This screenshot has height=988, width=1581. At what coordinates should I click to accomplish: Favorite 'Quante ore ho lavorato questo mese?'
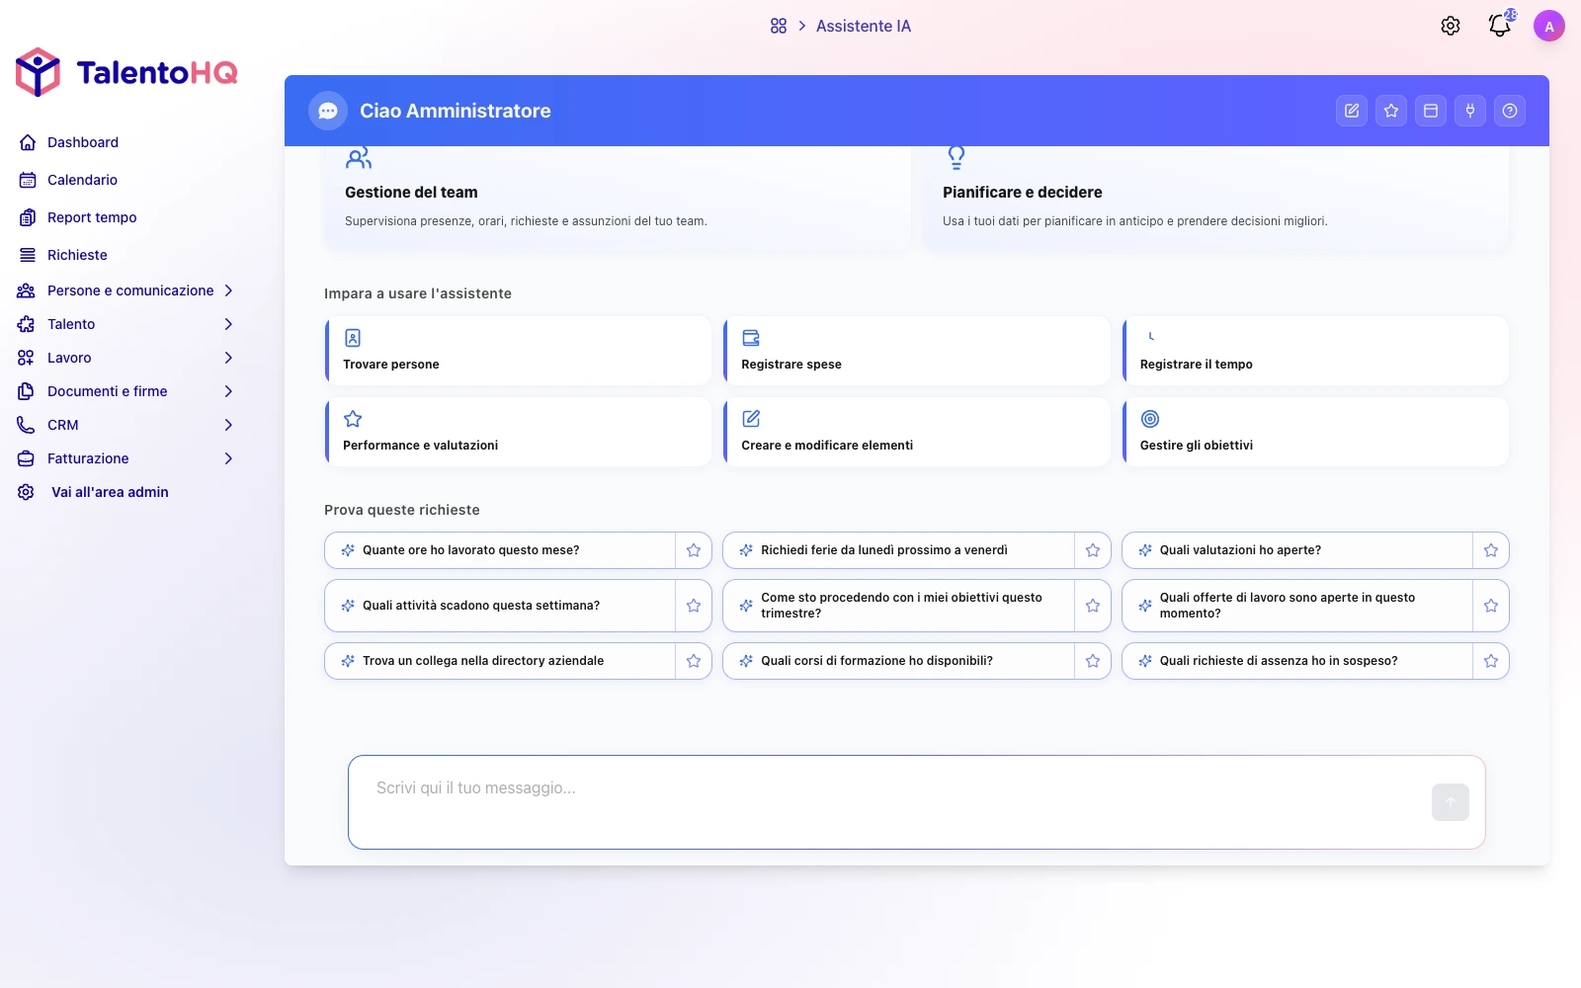694,550
